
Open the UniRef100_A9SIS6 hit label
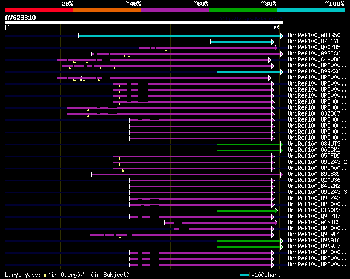(314, 53)
